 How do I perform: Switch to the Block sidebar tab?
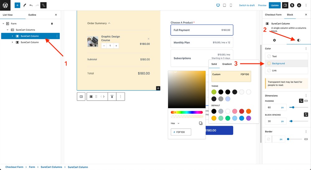[x=290, y=15]
